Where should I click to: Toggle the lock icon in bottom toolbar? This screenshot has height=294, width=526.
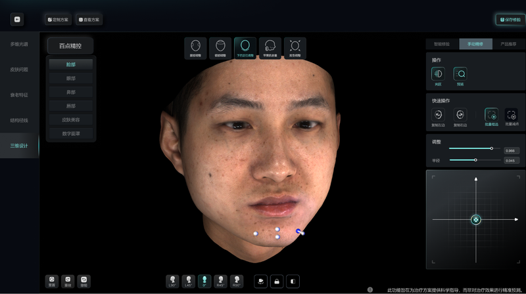pos(277,282)
